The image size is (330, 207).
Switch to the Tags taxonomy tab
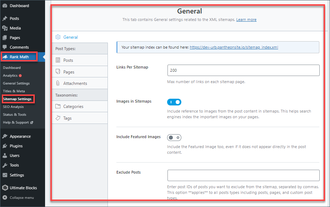80,118
